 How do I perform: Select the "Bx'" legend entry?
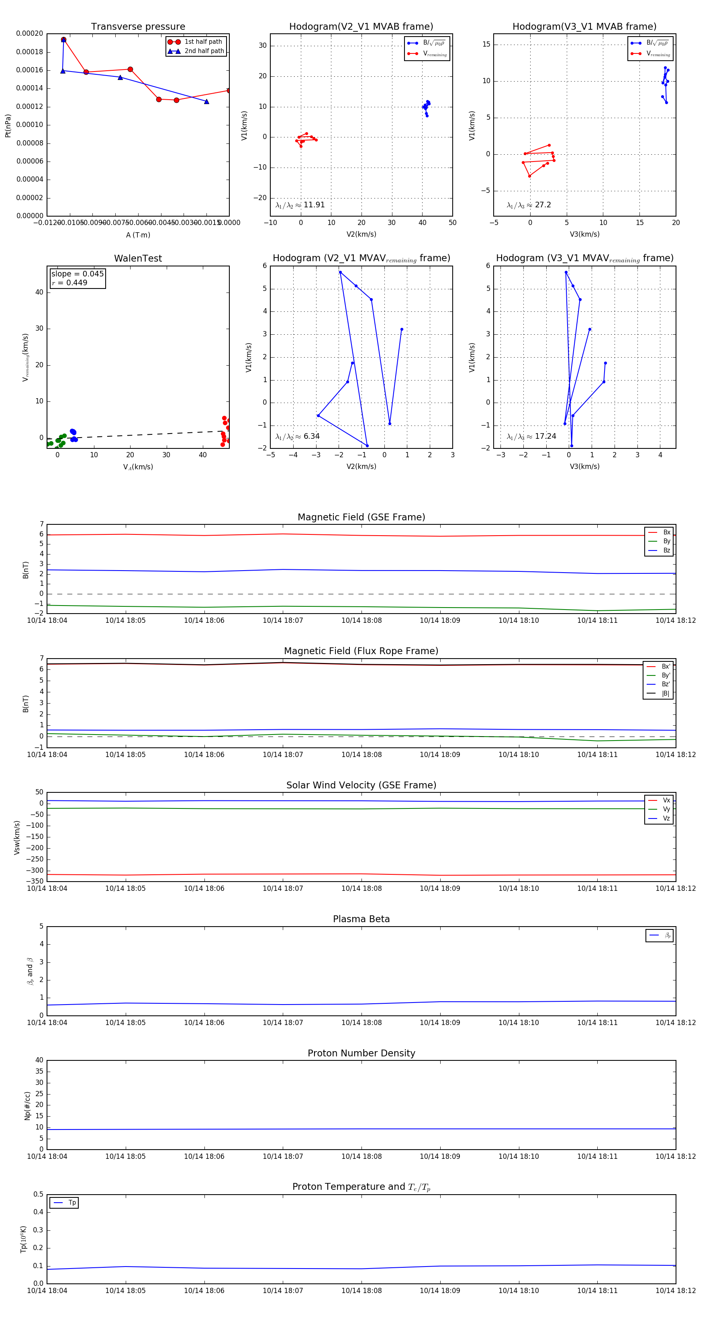tap(658, 666)
